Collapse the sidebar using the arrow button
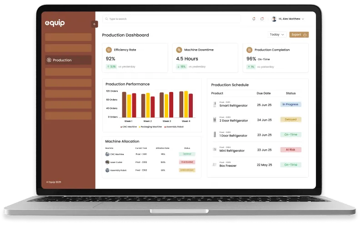Viewport: 361px width, 229px height. click(95, 24)
